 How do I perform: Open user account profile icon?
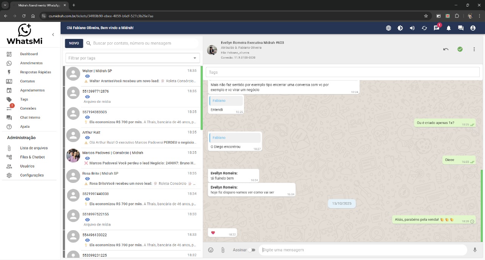pyautogui.click(x=473, y=28)
